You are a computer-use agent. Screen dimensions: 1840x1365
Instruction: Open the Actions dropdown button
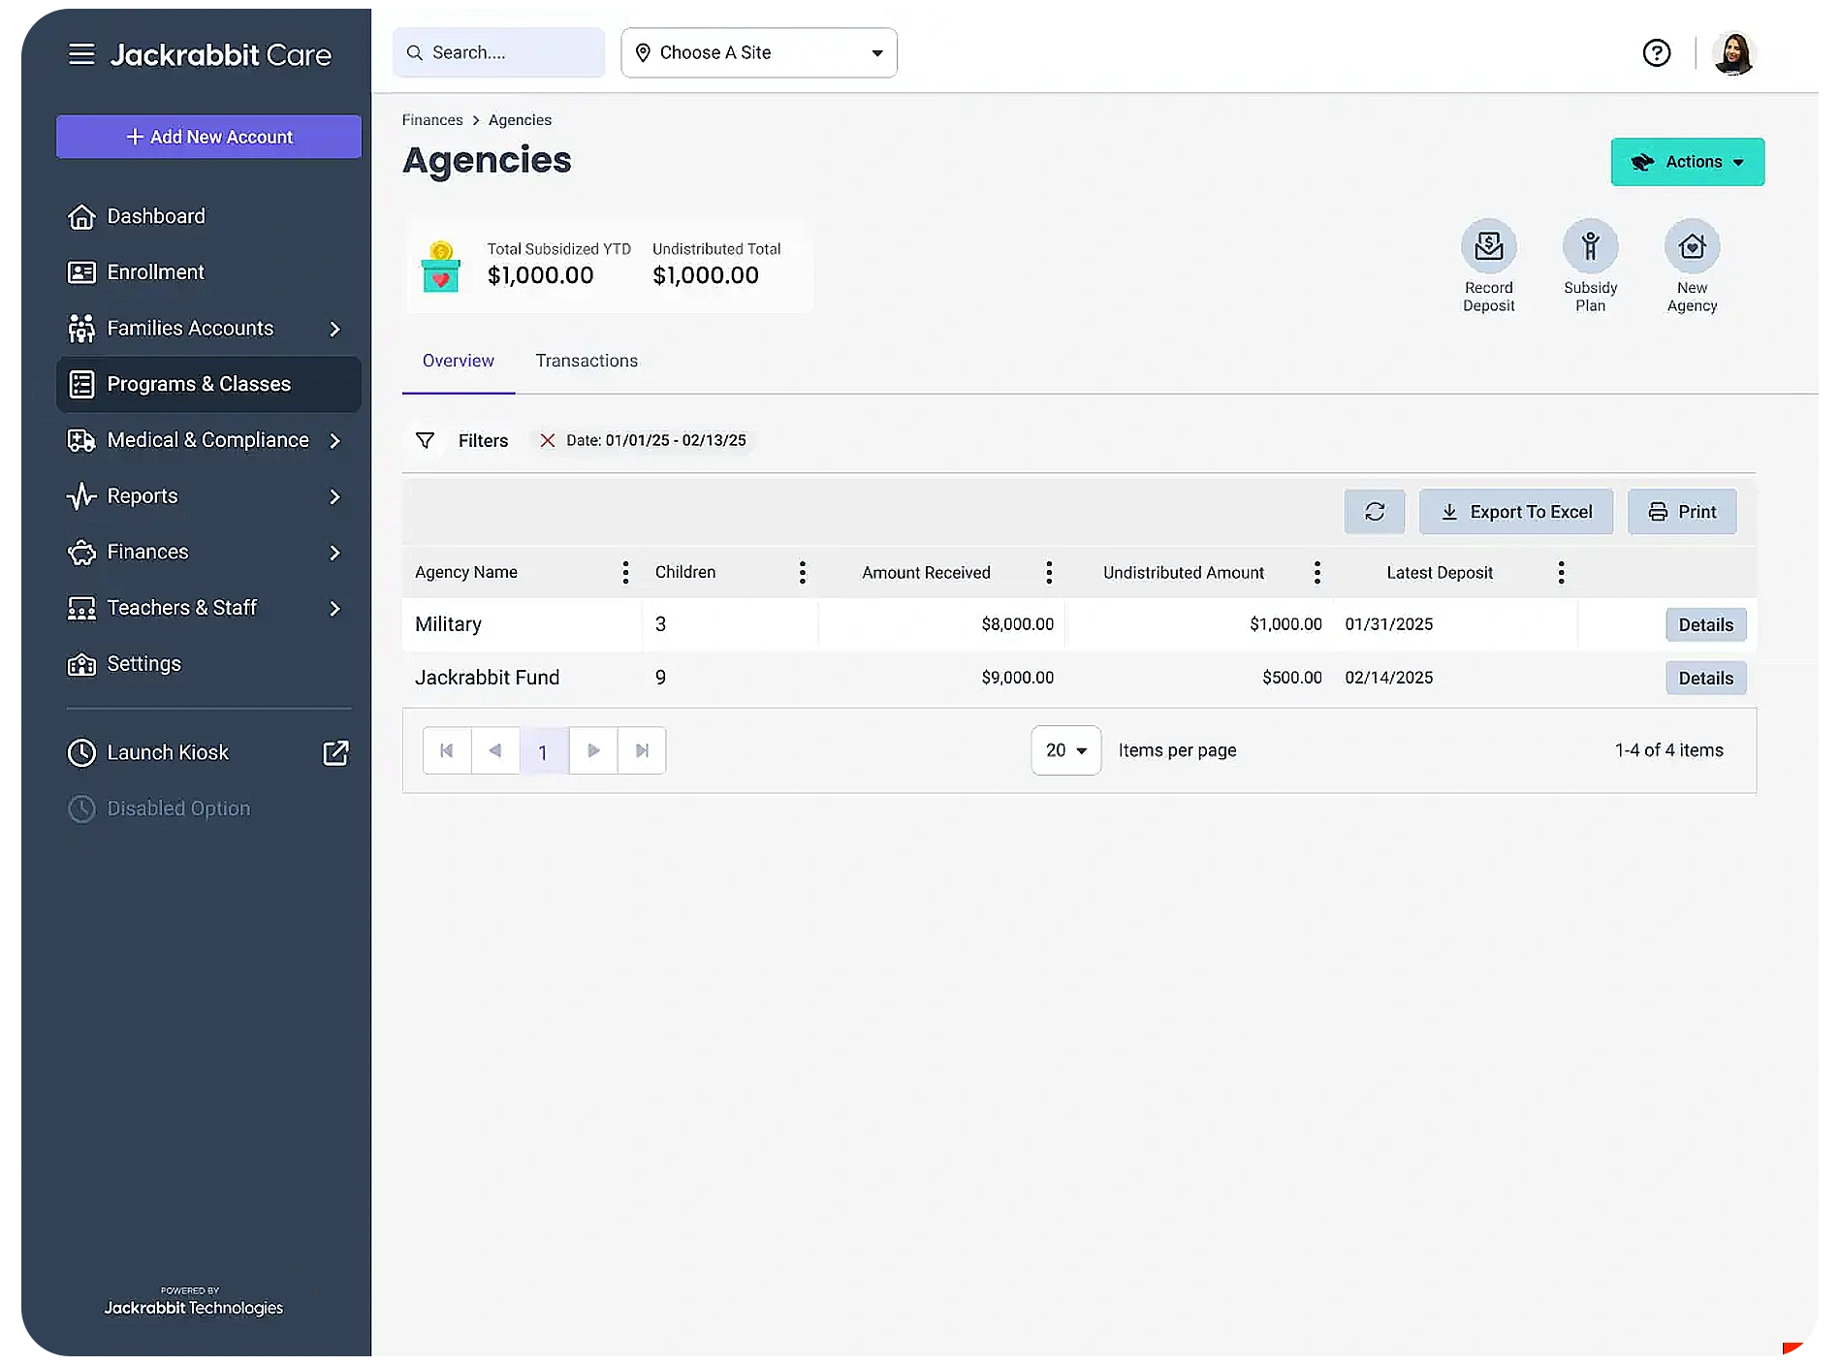1687,162
